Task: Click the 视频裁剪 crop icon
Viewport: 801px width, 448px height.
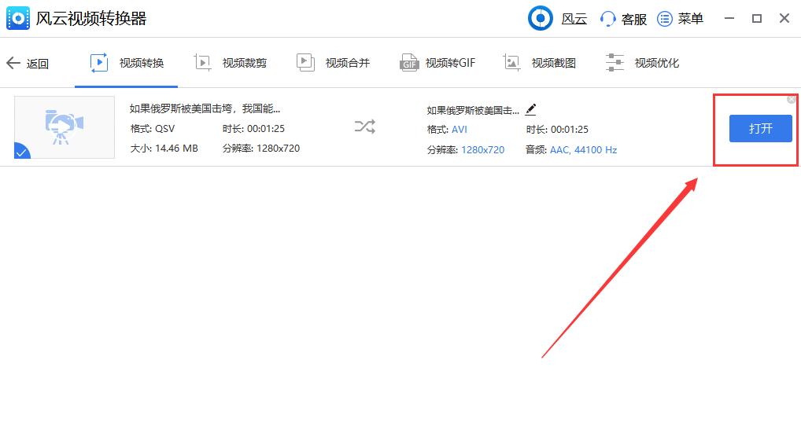Action: (203, 63)
